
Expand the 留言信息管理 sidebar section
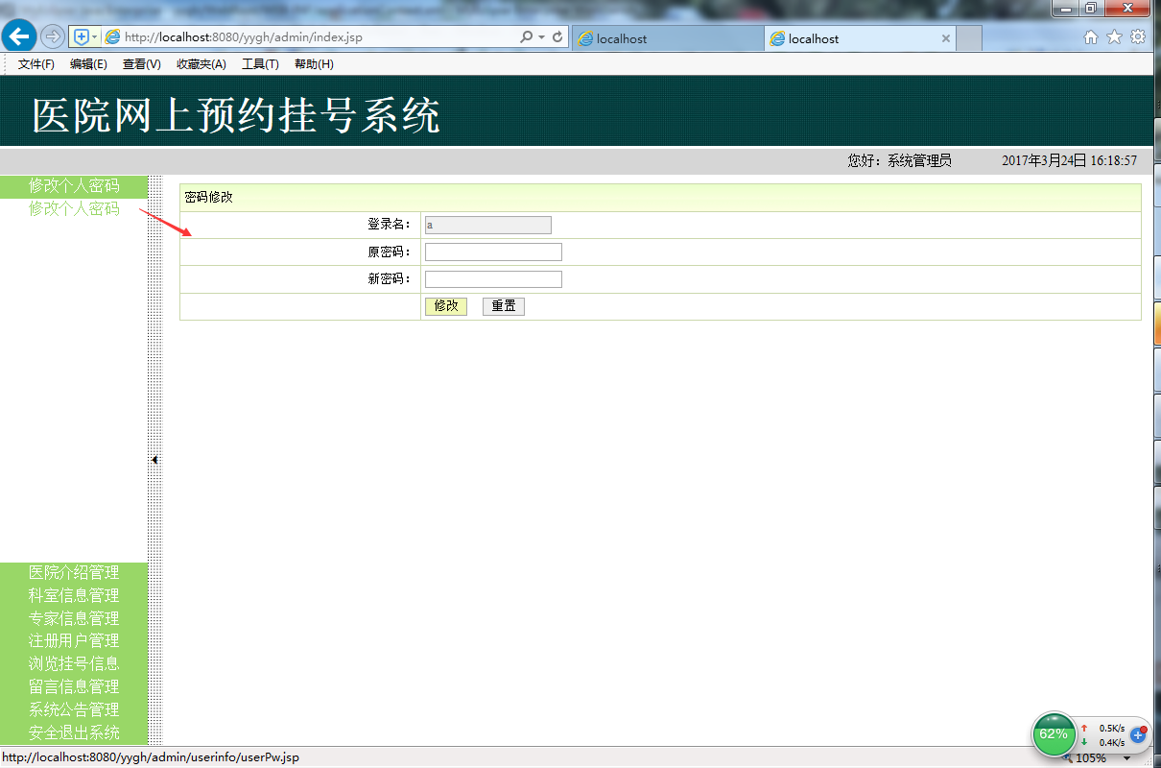click(74, 687)
